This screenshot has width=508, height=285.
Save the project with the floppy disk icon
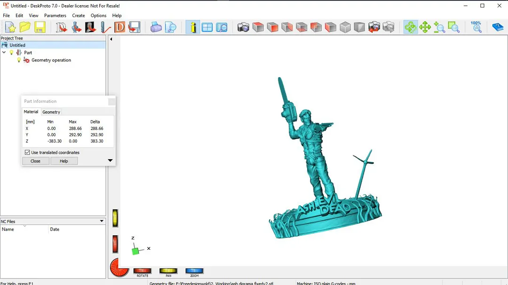[x=40, y=27]
